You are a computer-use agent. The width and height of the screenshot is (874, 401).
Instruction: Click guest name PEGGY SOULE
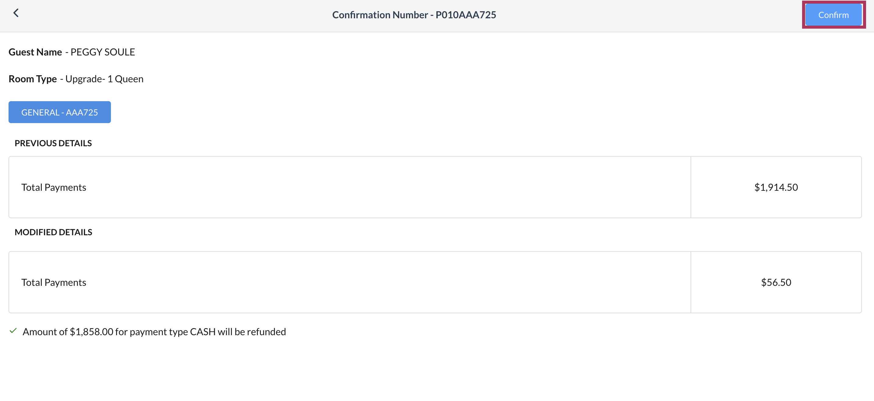pyautogui.click(x=102, y=52)
